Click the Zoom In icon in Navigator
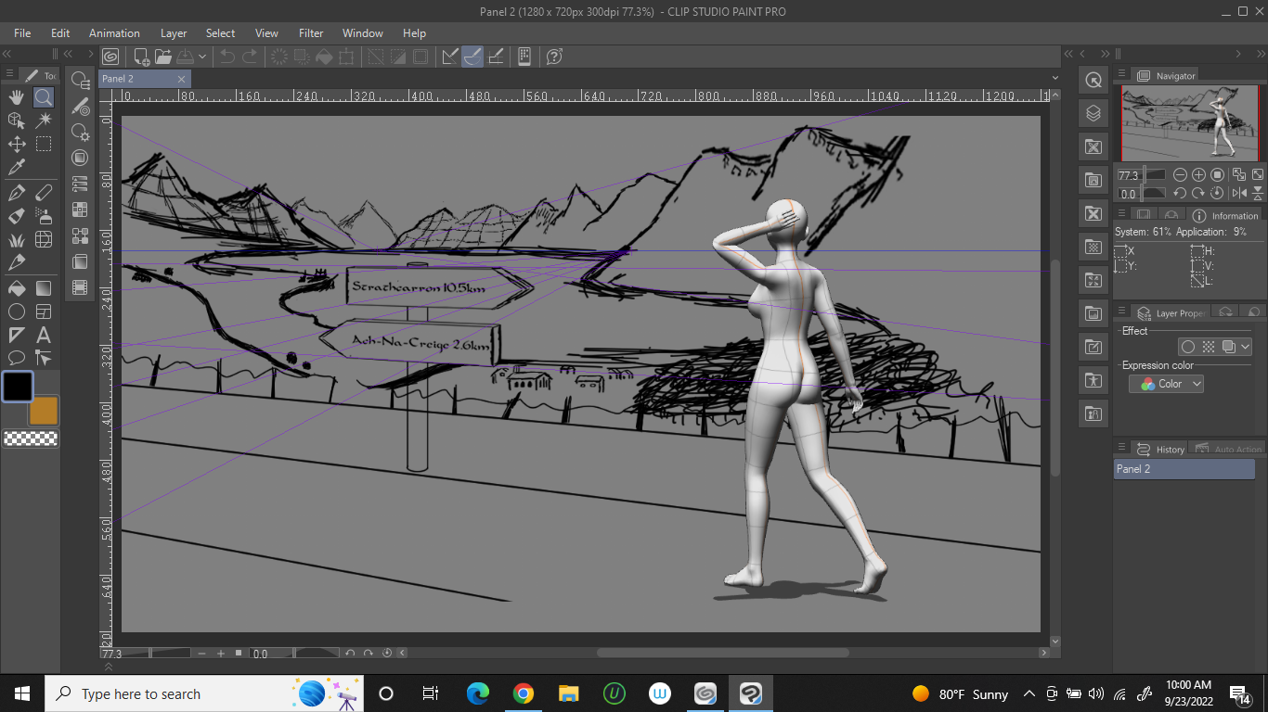 click(x=1198, y=174)
